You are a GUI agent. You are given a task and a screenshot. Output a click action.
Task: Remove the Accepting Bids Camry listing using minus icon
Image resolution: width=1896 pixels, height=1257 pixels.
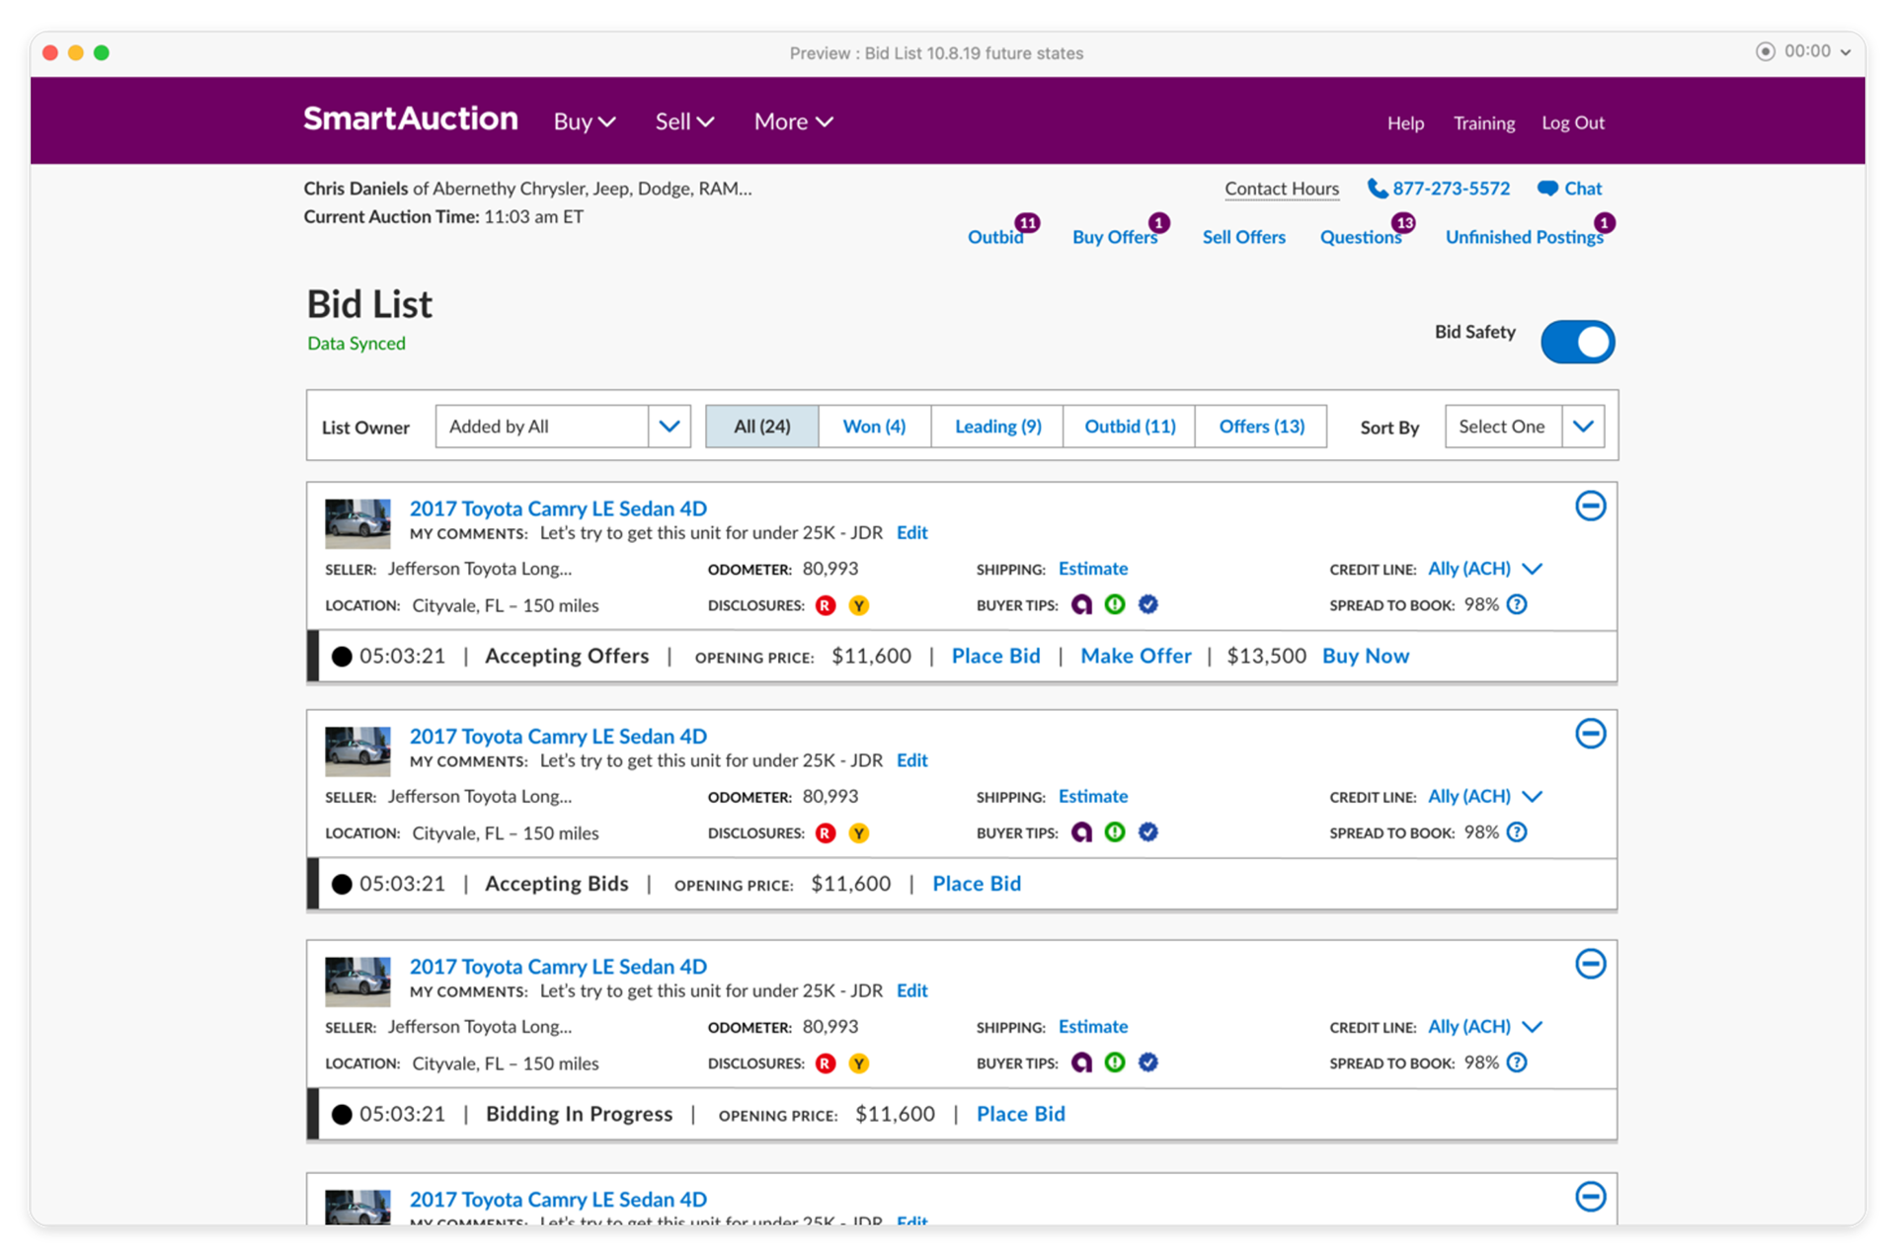[x=1590, y=734]
